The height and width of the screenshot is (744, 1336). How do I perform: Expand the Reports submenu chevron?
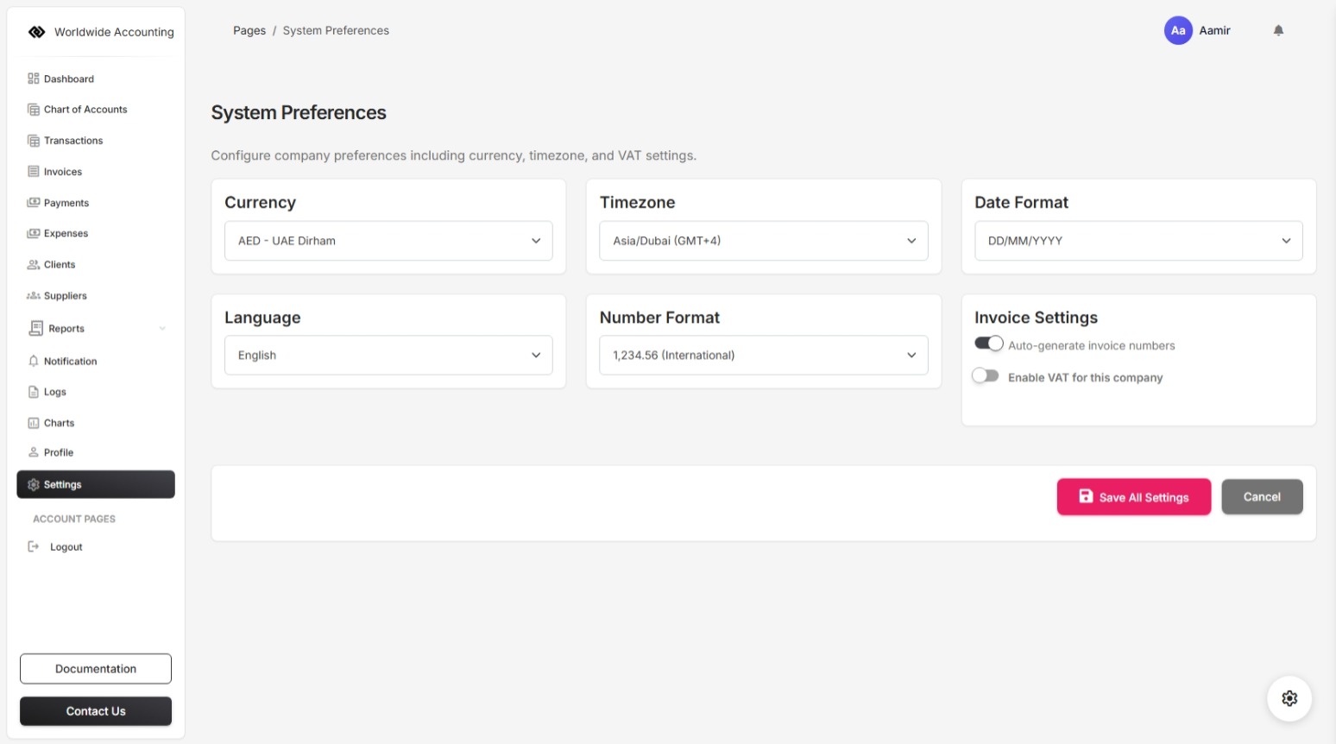162,329
